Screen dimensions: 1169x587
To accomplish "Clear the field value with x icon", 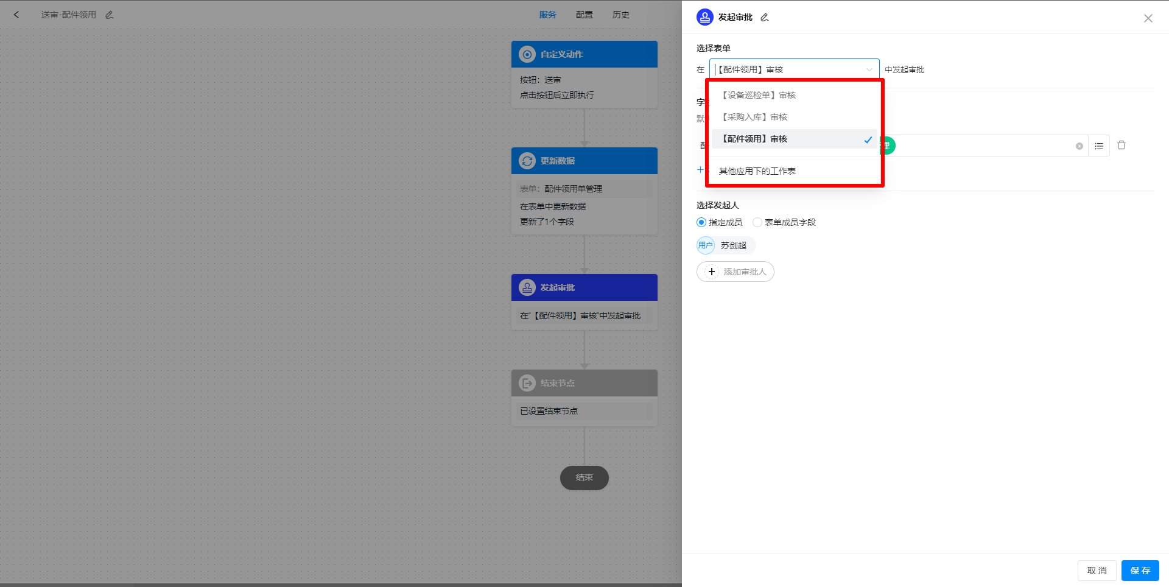I will click(1079, 146).
